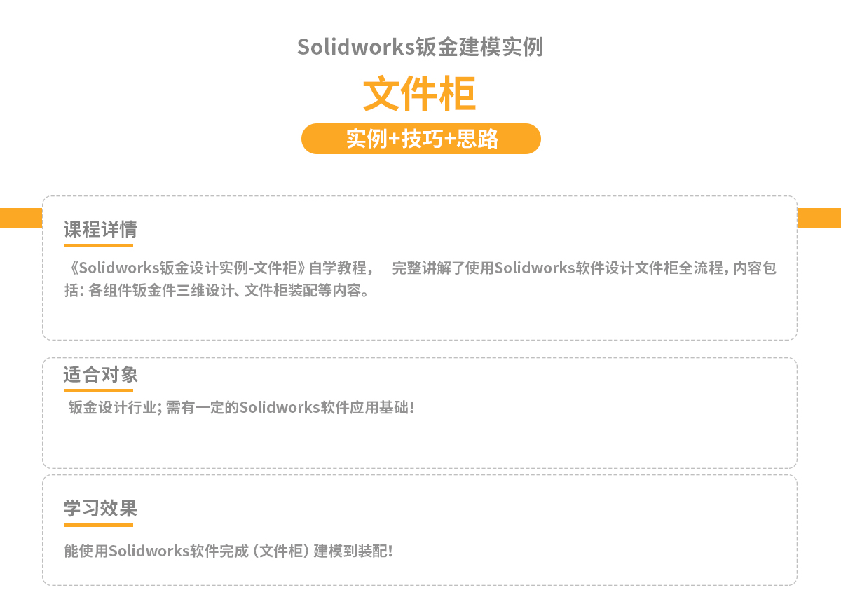The image size is (841, 597).
Task: Click the left orange banner strip
Action: pyautogui.click(x=21, y=218)
